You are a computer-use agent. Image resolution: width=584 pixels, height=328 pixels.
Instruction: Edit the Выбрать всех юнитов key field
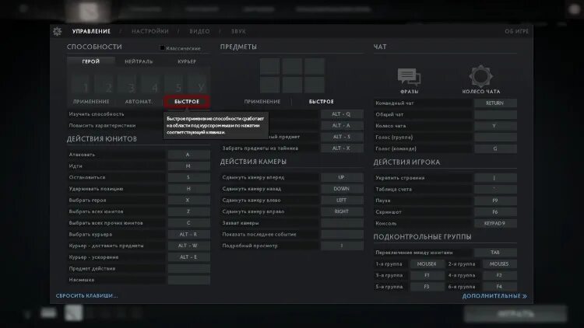point(189,211)
